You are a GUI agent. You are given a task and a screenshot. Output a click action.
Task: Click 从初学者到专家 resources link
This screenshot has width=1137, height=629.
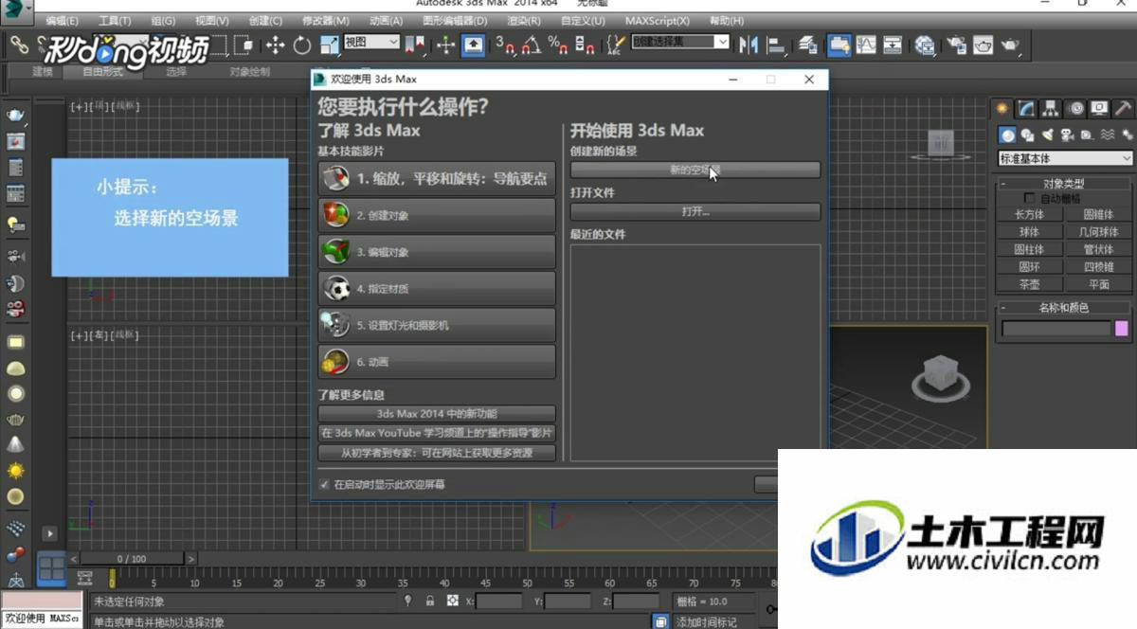point(436,453)
